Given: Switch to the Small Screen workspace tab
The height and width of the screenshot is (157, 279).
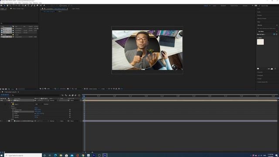Looking at the screenshot, I should [x=234, y=6].
